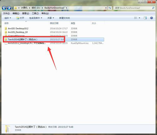157x135 pixels.
Task: Click the search magnifier icon
Action: [153, 8]
